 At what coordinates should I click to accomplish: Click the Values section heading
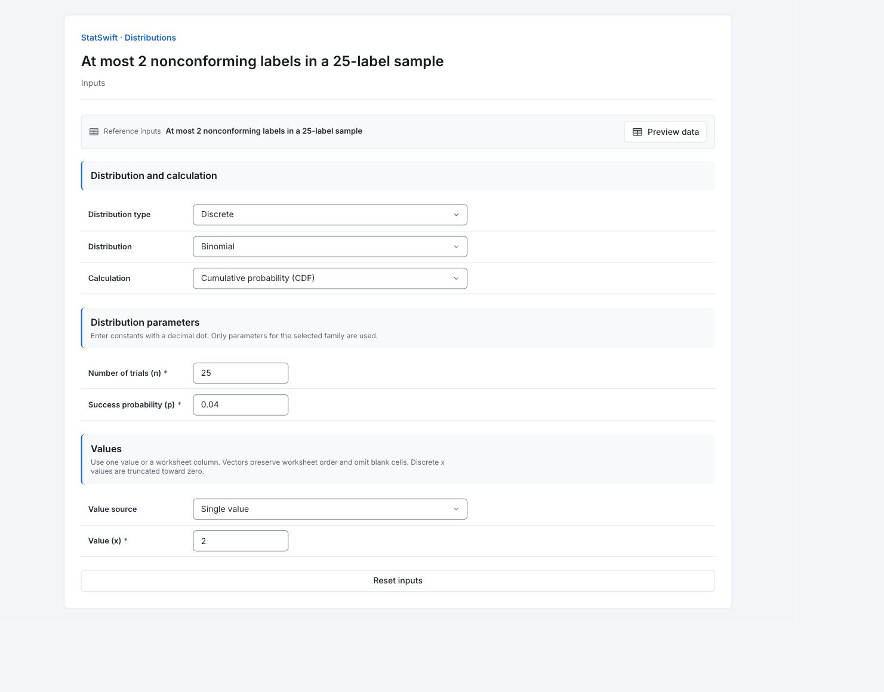(x=106, y=449)
